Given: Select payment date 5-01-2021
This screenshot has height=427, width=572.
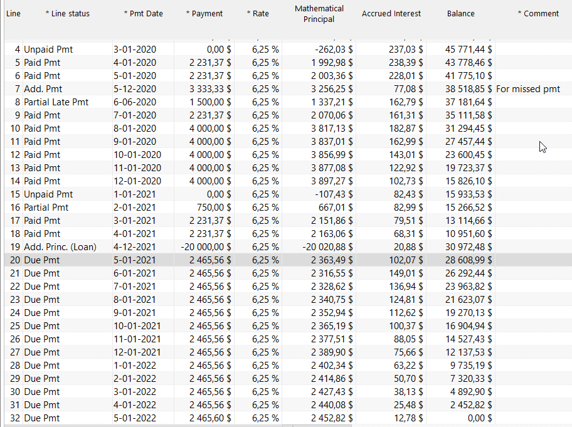Looking at the screenshot, I should (x=143, y=260).
